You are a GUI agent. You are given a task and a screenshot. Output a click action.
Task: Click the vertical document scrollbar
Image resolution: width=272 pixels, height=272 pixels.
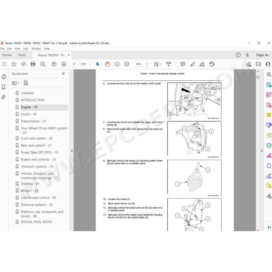point(258,150)
